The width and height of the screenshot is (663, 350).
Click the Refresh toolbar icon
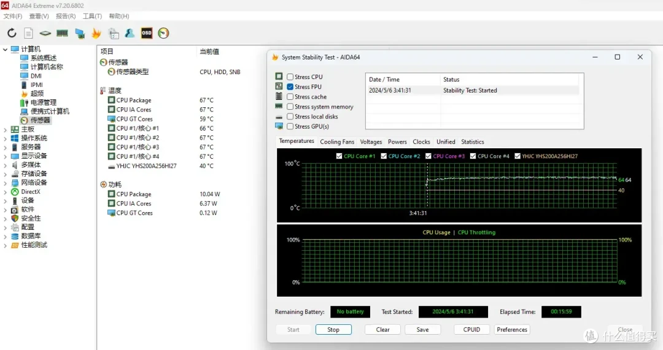12,33
